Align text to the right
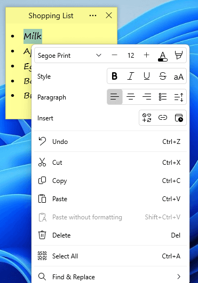This screenshot has height=283, width=198. (147, 97)
